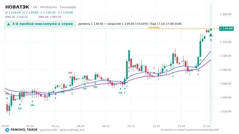Click the 29.09 date axis label
Image resolution: width=239 pixels, height=134 pixels.
point(5,126)
